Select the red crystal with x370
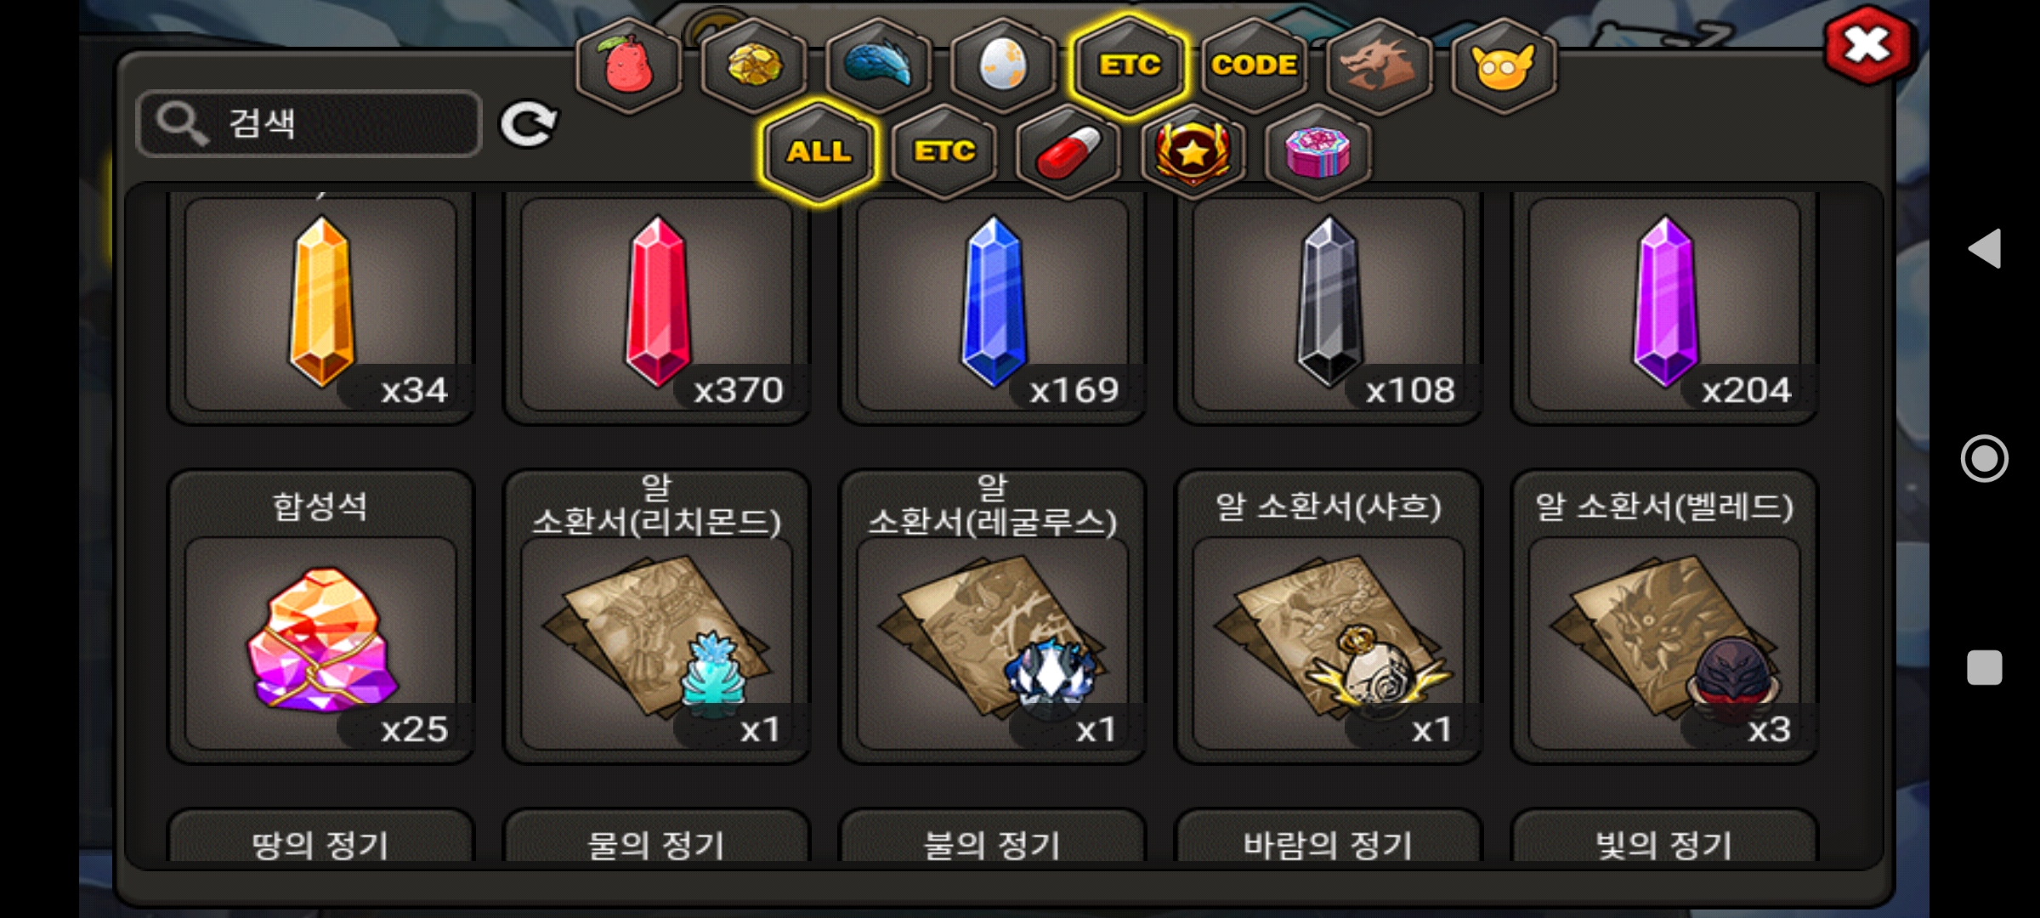This screenshot has width=2040, height=918. click(656, 306)
